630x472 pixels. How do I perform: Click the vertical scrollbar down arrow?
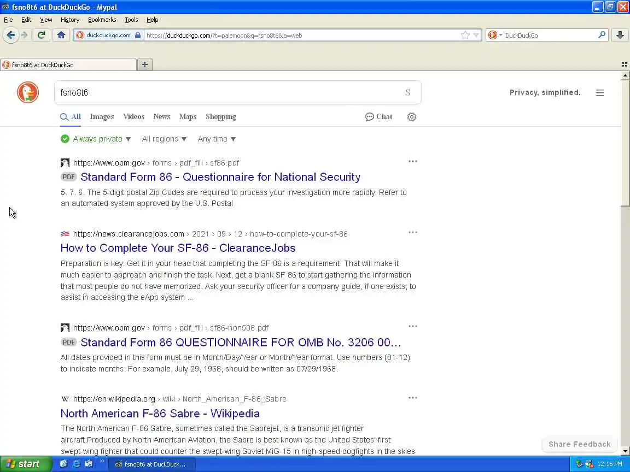click(x=625, y=452)
